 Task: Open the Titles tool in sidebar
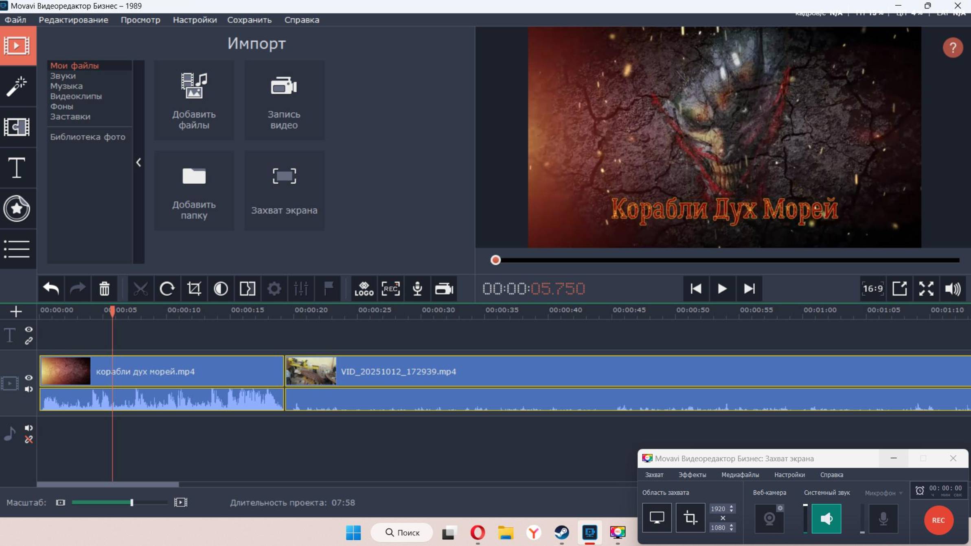17,168
